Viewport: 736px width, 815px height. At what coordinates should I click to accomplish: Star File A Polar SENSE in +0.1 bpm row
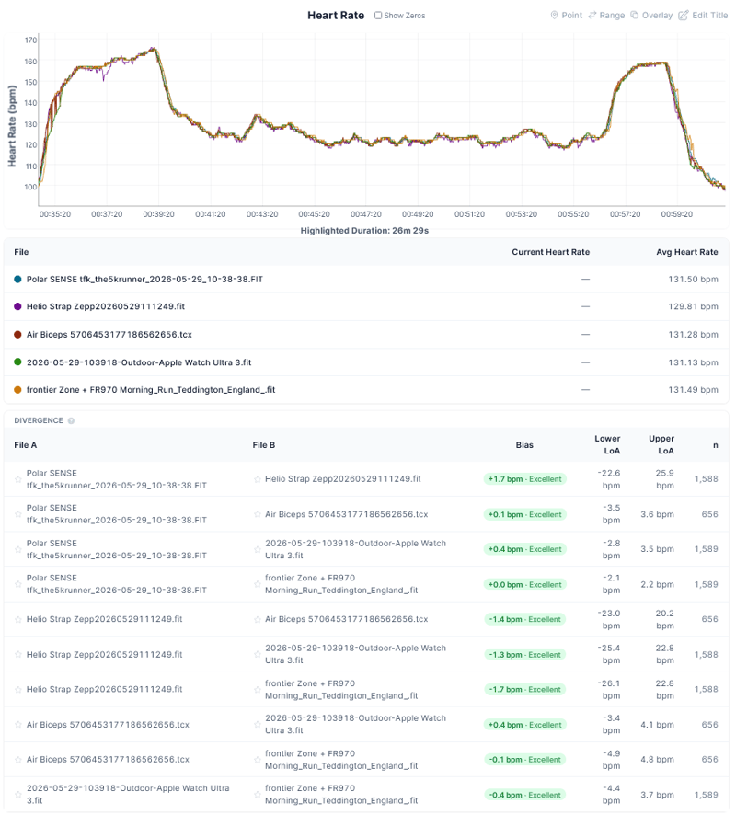pyautogui.click(x=18, y=514)
